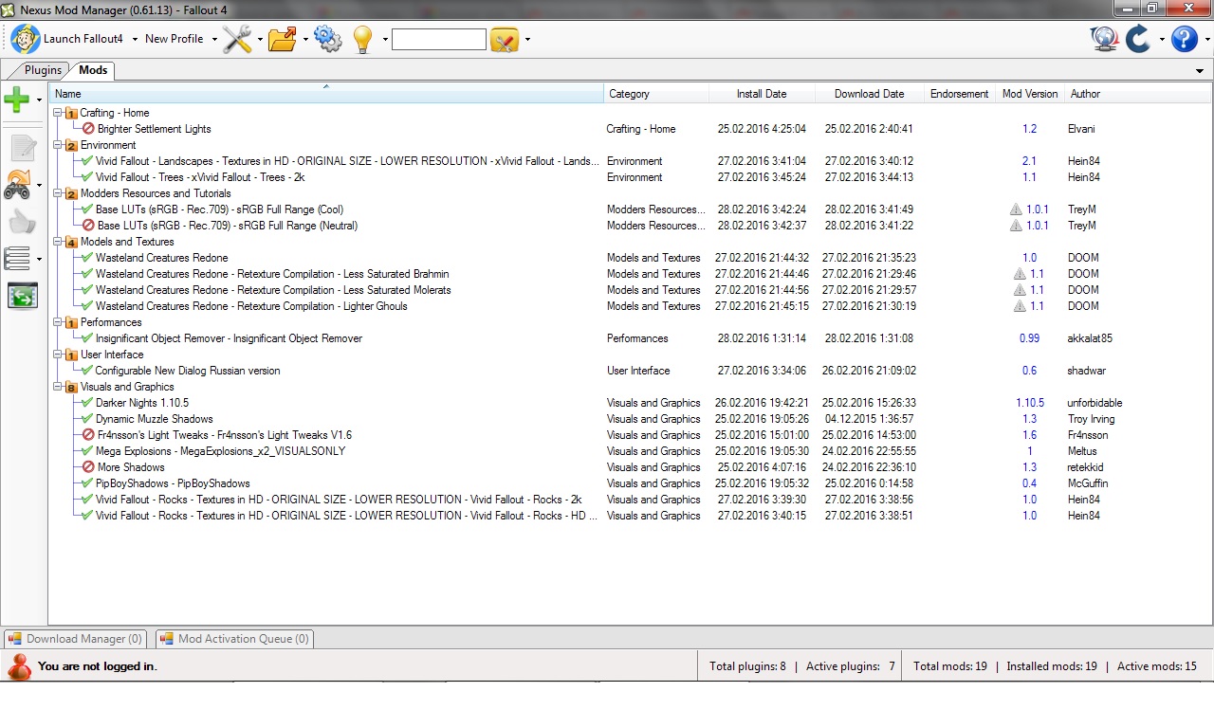Viewport: 1214px width, 728px height.
Task: Click the green plus add mod icon
Action: click(x=17, y=99)
